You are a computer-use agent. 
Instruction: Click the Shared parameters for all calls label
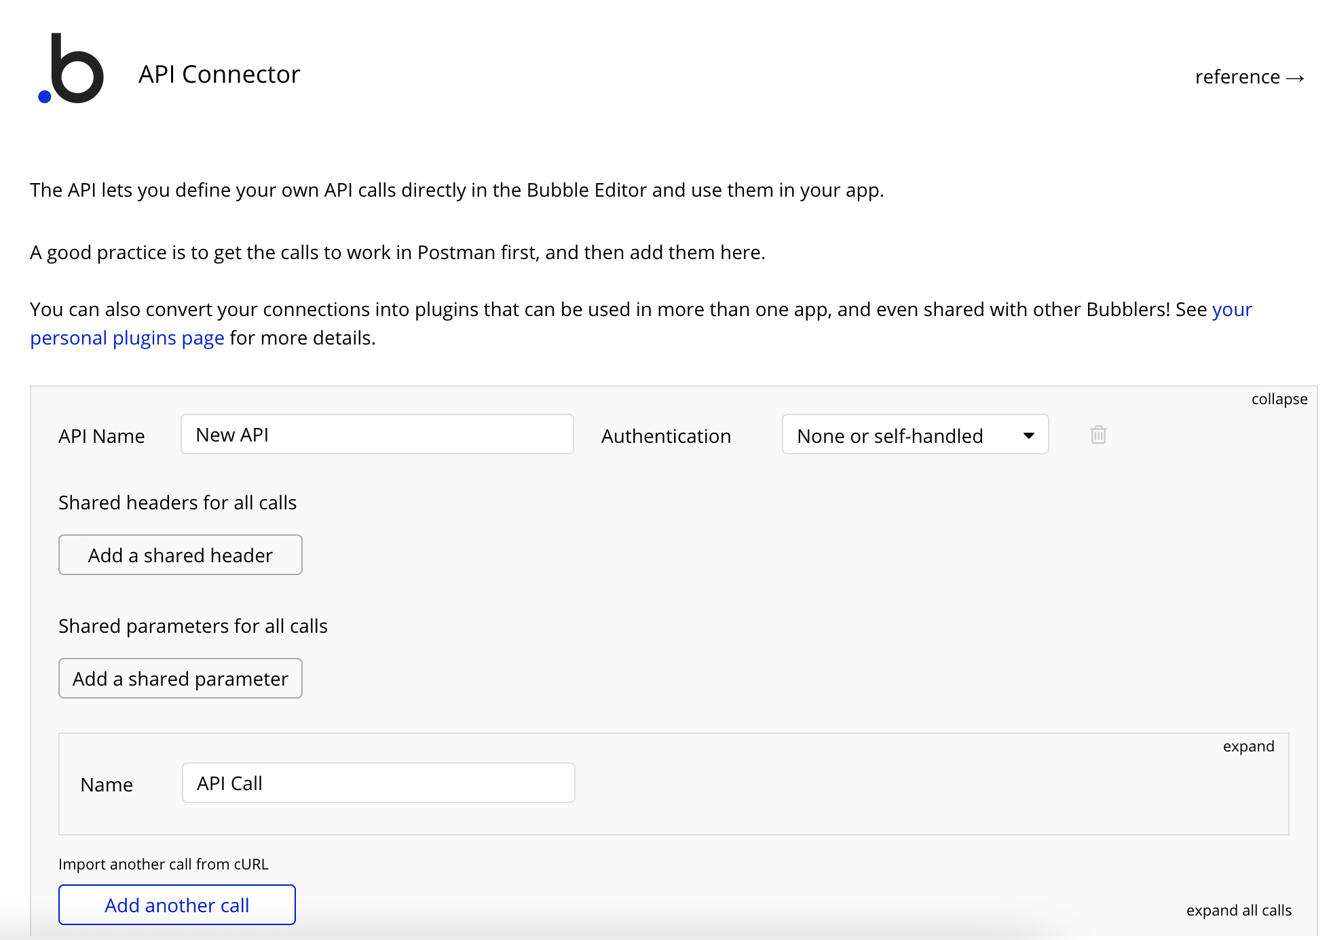pyautogui.click(x=193, y=626)
